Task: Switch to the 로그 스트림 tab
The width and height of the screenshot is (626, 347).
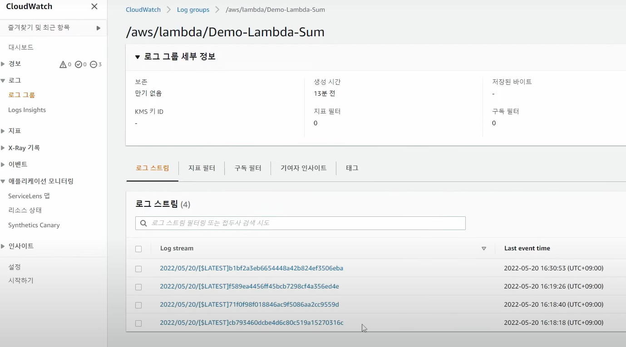Action: 153,168
